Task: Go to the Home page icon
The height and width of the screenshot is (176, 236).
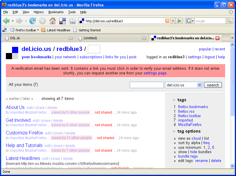Action: coord(53,21)
